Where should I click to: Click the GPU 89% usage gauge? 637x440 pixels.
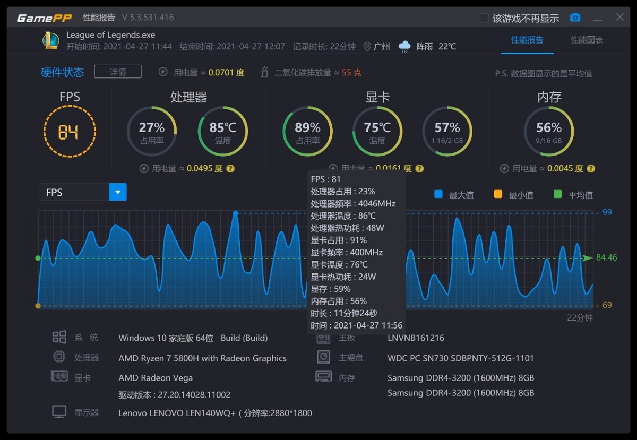click(x=308, y=132)
